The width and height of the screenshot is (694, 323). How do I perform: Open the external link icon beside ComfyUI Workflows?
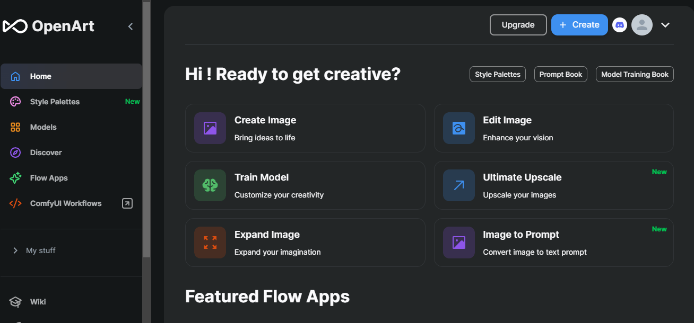(127, 203)
